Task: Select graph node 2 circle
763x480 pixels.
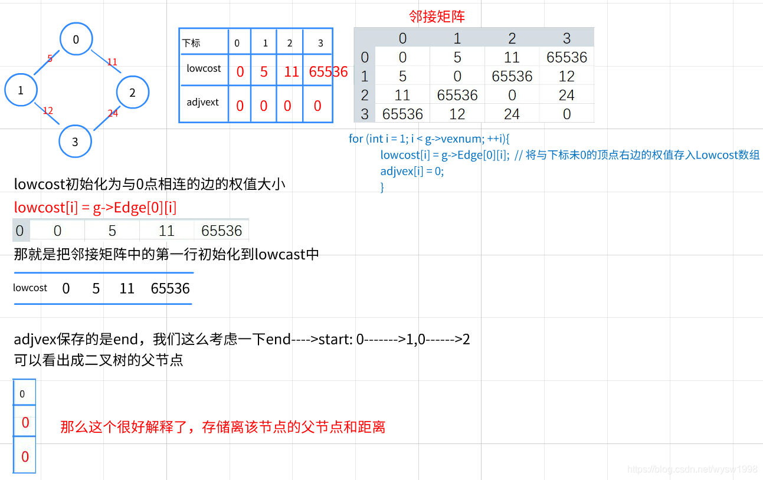Action: click(133, 92)
